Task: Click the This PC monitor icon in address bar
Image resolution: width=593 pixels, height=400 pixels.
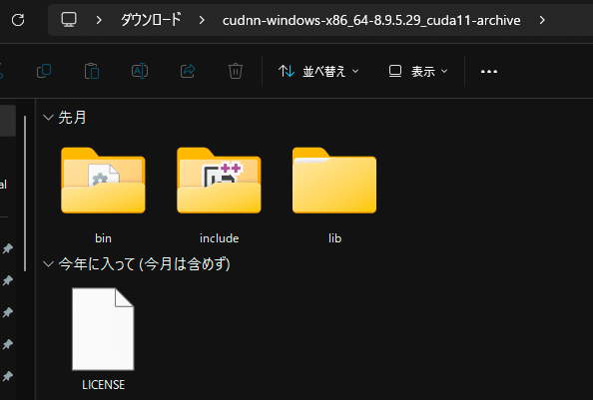Action: (69, 20)
